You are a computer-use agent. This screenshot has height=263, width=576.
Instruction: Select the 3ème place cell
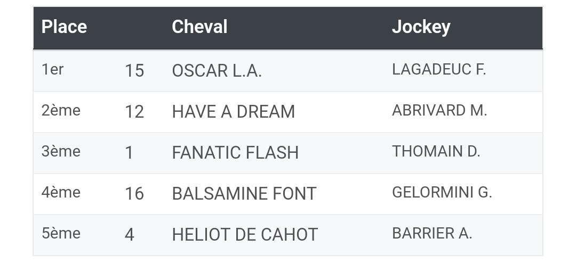(61, 151)
